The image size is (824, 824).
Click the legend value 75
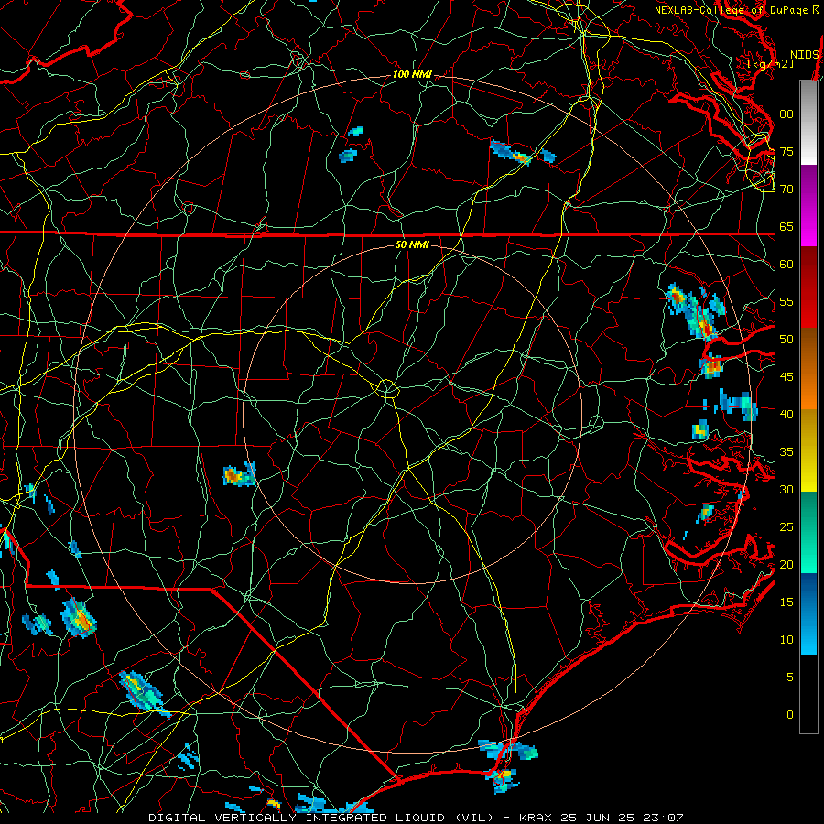[x=786, y=151]
